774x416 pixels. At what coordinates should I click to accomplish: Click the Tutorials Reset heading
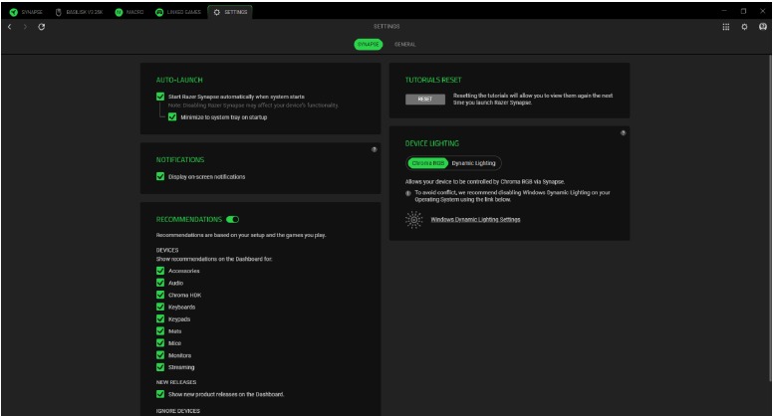pyautogui.click(x=433, y=80)
